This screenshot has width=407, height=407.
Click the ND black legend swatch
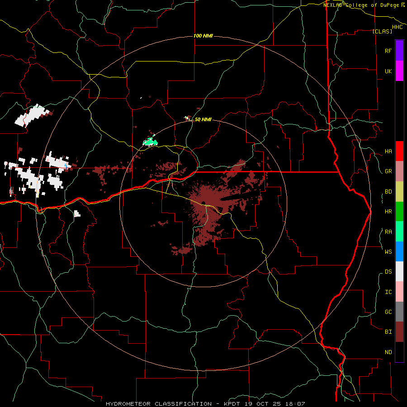[399, 352]
